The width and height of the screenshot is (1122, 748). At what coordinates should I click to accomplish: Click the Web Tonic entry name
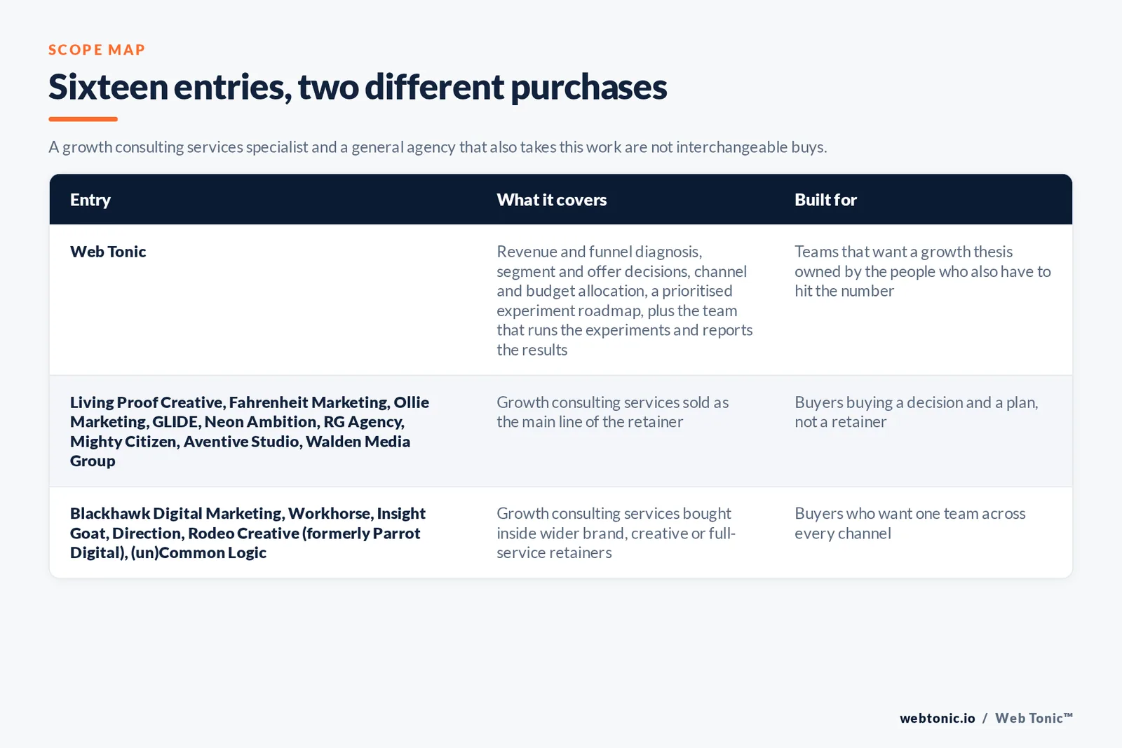pos(108,252)
